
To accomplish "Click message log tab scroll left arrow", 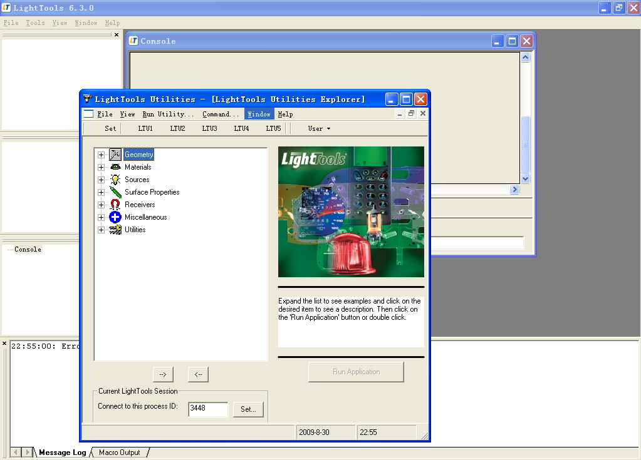I will [x=16, y=452].
